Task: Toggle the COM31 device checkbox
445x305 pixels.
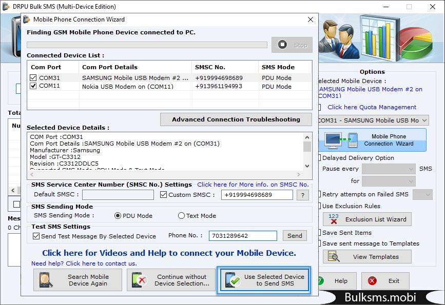Action: pos(33,78)
